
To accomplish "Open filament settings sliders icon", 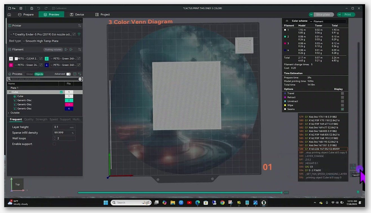I will [x=79, y=49].
